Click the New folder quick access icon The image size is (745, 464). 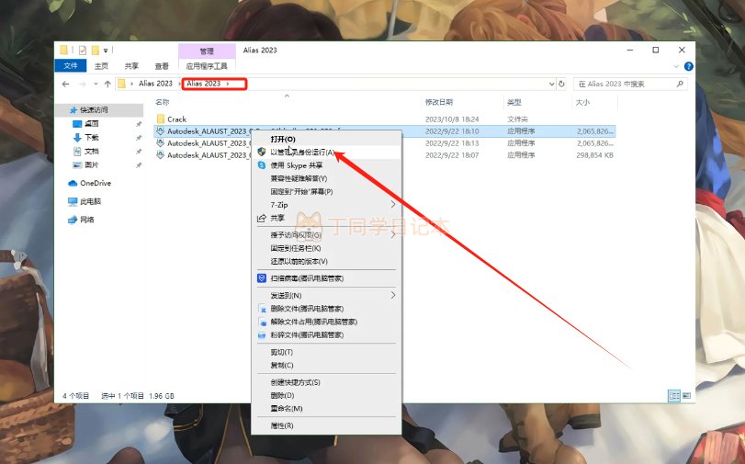[95, 50]
